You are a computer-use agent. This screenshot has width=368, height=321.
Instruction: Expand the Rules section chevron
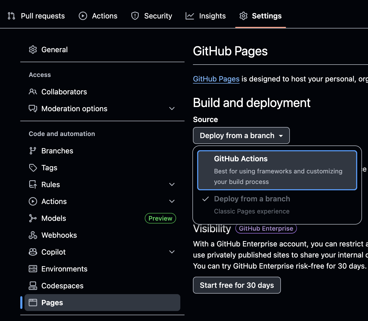tap(172, 184)
